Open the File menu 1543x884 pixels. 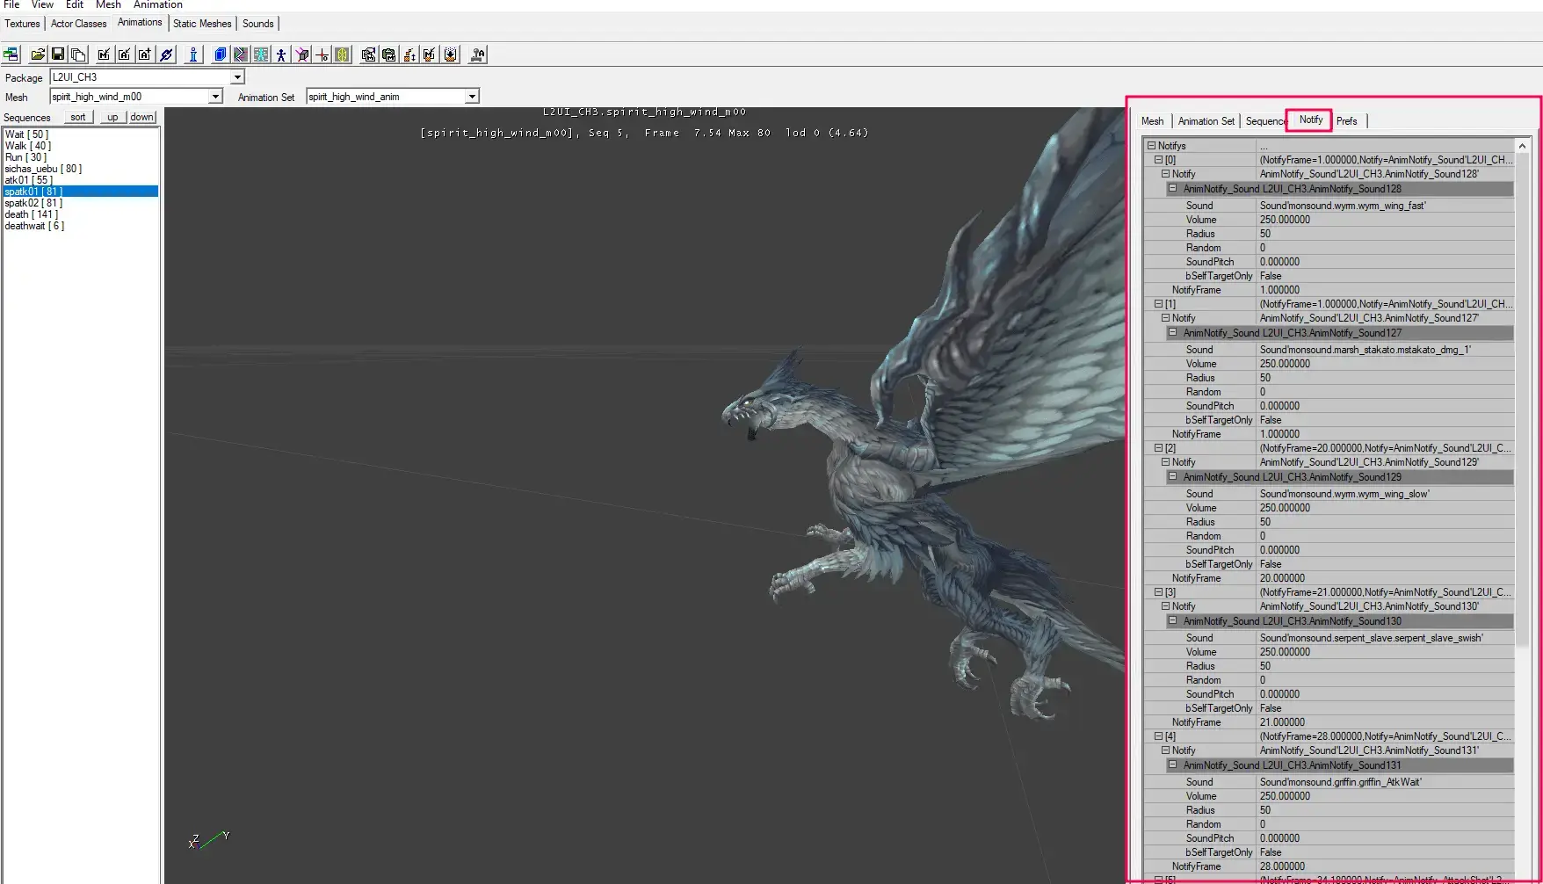click(x=11, y=4)
